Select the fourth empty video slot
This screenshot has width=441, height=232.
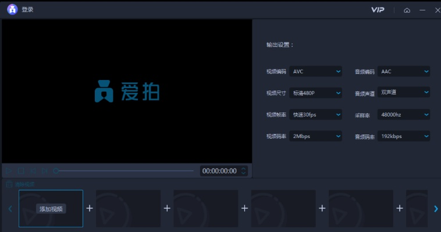tap(283, 208)
